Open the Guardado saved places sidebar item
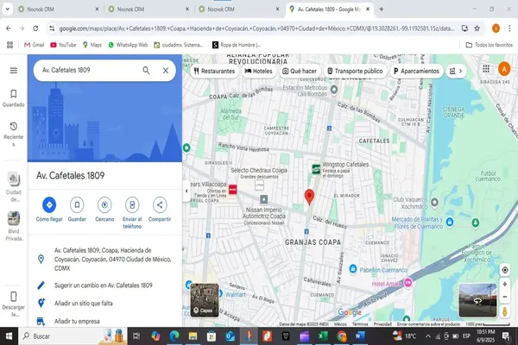The height and width of the screenshot is (345, 518). coord(13,97)
